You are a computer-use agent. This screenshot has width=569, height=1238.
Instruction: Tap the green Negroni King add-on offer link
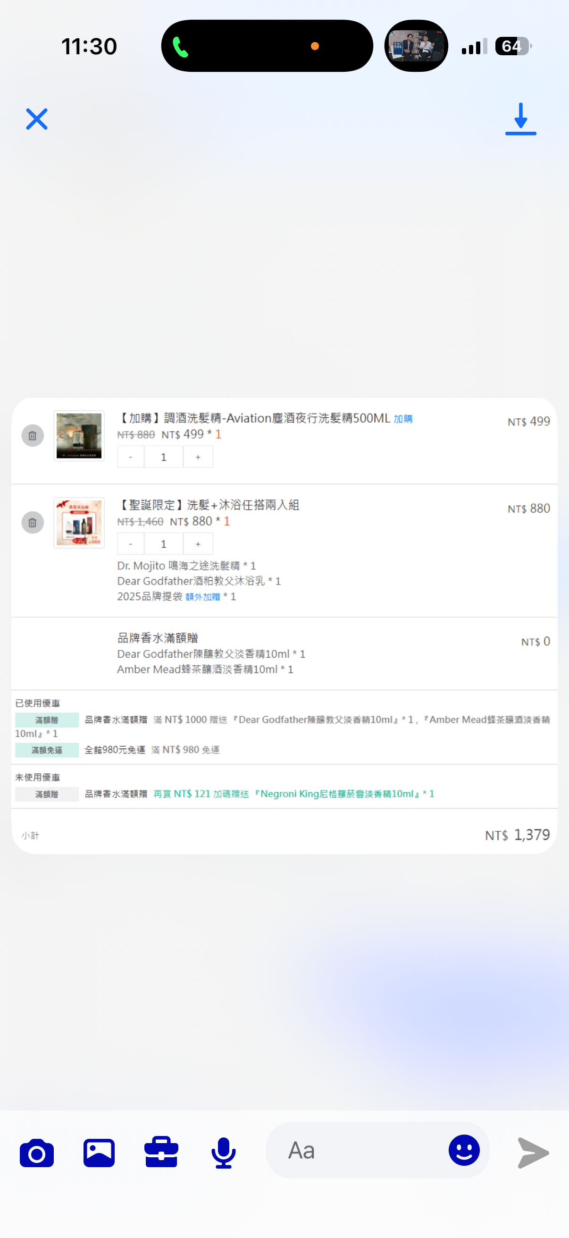tap(293, 794)
